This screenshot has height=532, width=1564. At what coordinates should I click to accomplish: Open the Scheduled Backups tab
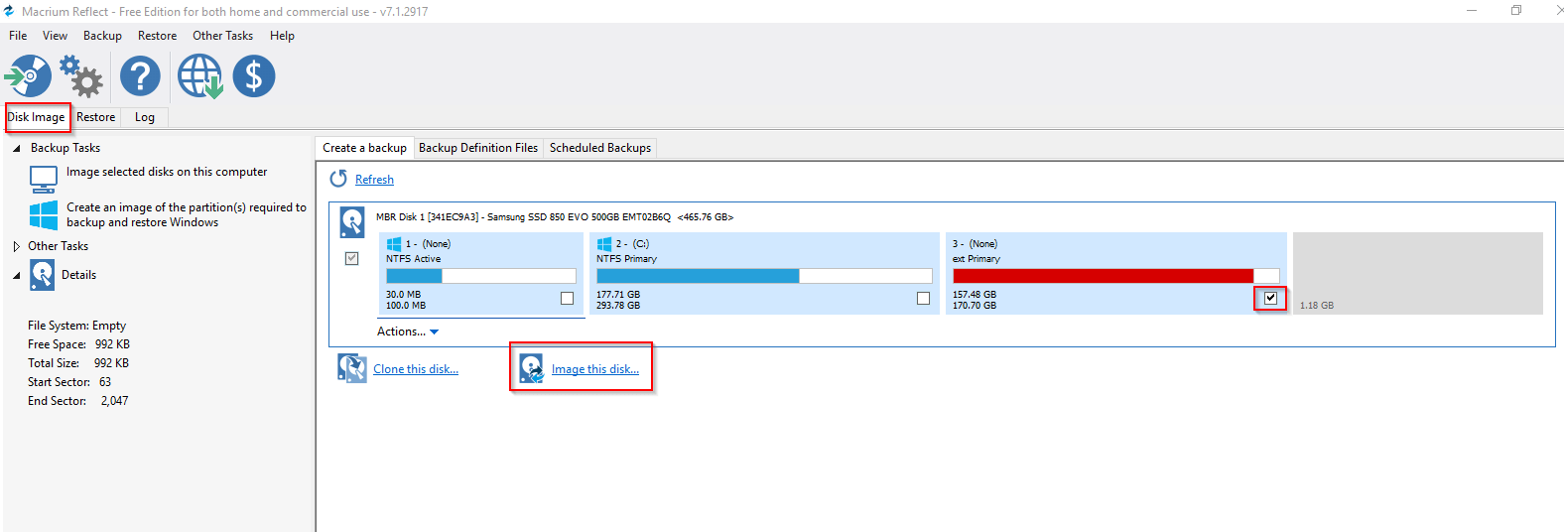(600, 148)
